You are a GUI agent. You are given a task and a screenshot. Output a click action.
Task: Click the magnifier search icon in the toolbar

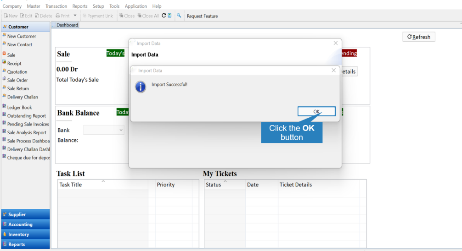click(179, 16)
